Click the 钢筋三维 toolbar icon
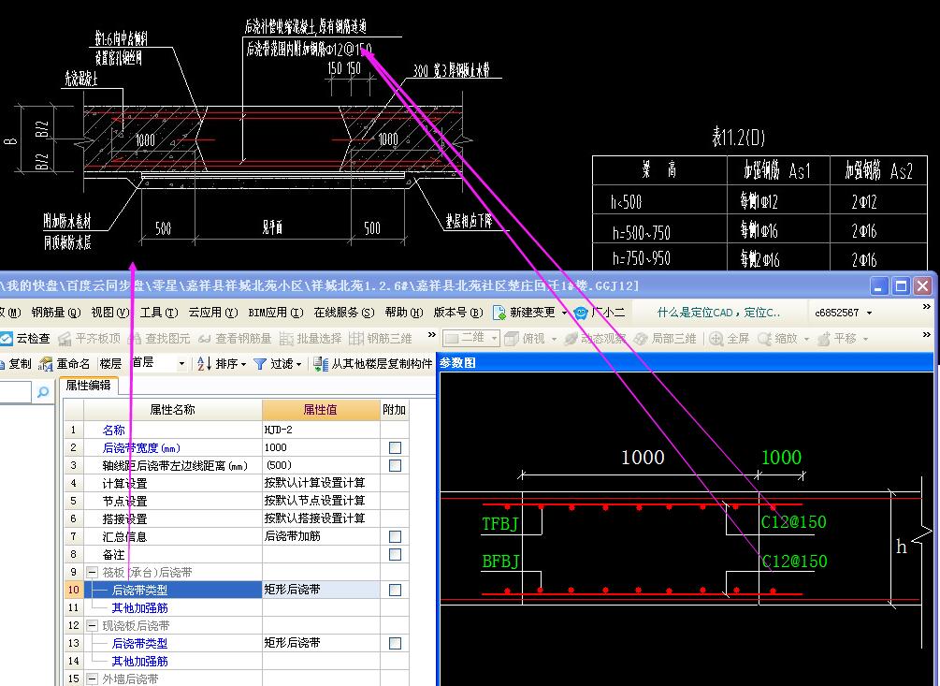The height and width of the screenshot is (686, 940). (x=356, y=339)
